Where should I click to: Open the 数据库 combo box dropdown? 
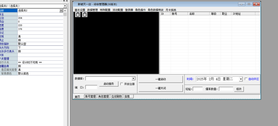point(134,78)
